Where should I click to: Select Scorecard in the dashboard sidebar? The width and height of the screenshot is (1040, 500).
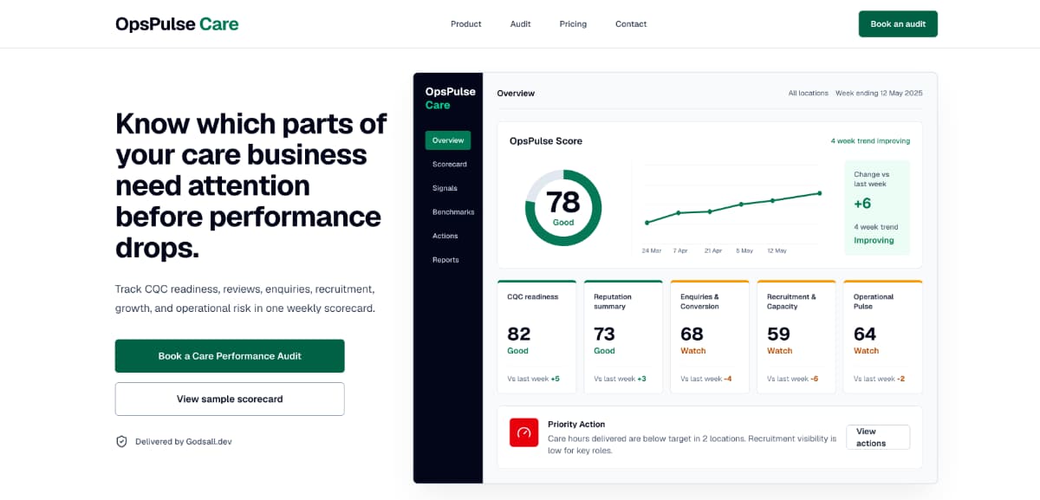point(450,164)
